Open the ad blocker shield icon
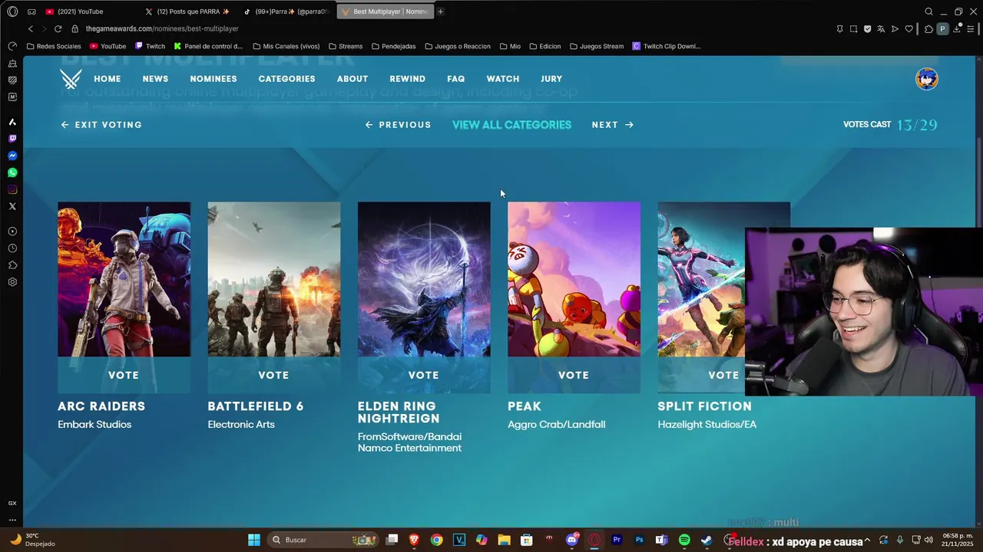The height and width of the screenshot is (552, 983). [867, 28]
